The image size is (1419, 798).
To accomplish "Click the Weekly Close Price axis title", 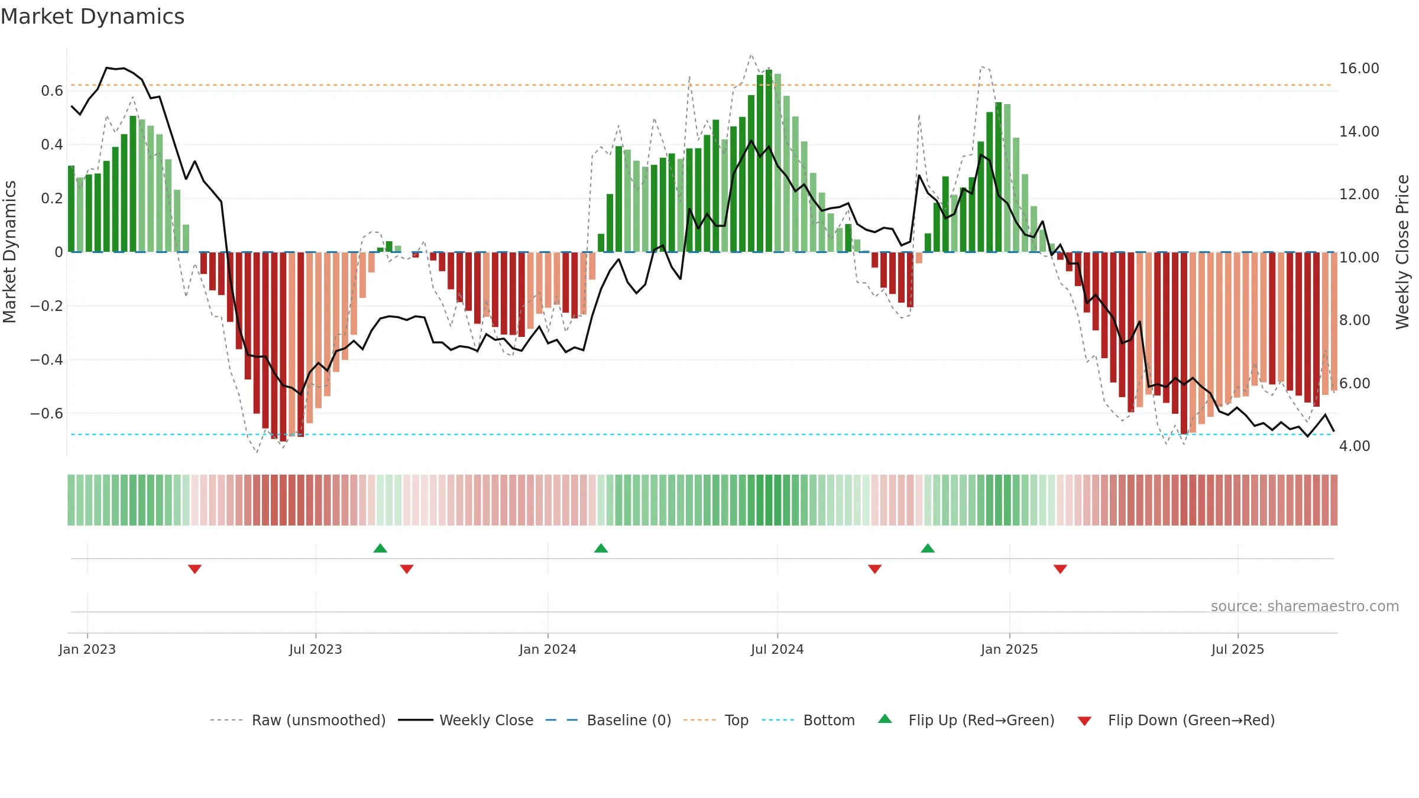I will point(1402,252).
